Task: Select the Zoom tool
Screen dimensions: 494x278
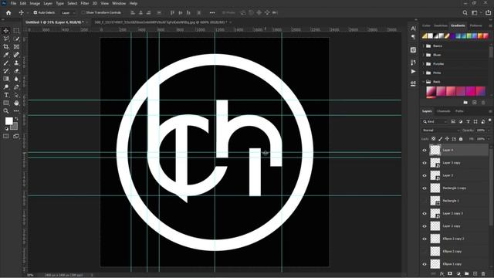Action: tap(6, 111)
